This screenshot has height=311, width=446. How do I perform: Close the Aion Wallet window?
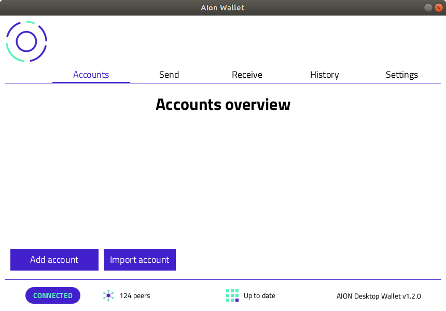(x=439, y=8)
